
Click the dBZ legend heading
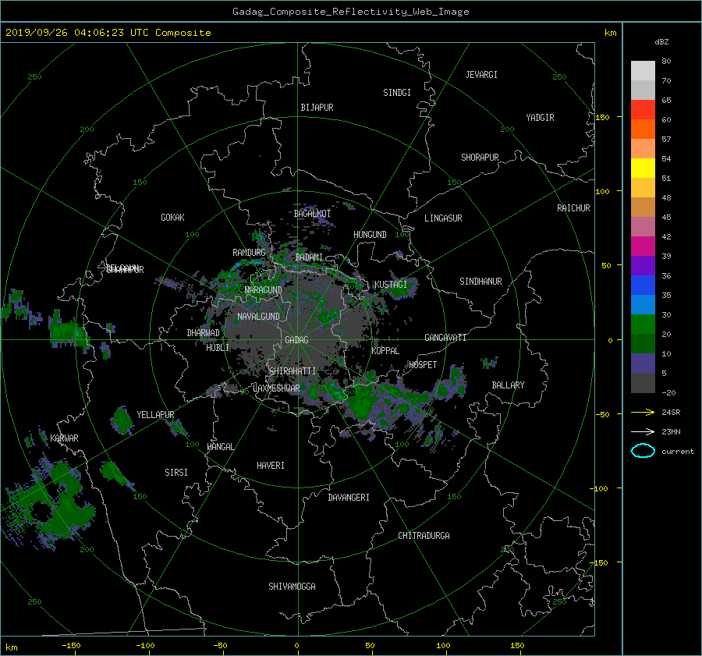[661, 42]
